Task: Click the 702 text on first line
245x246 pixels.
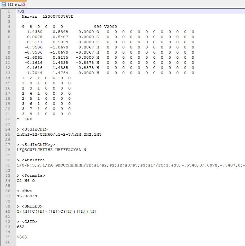Action: 21,11
